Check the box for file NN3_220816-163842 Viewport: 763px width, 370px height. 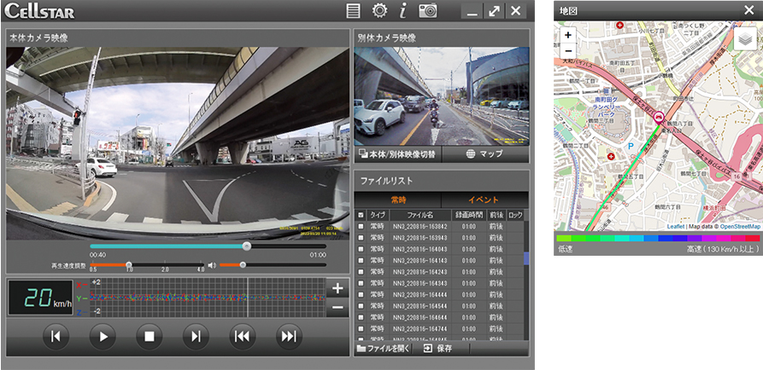(361, 227)
